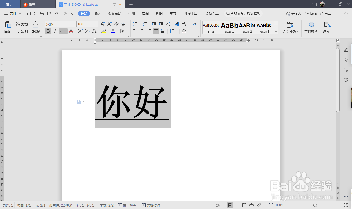Open the 首页 (Home) window tab

(x=9, y=4)
